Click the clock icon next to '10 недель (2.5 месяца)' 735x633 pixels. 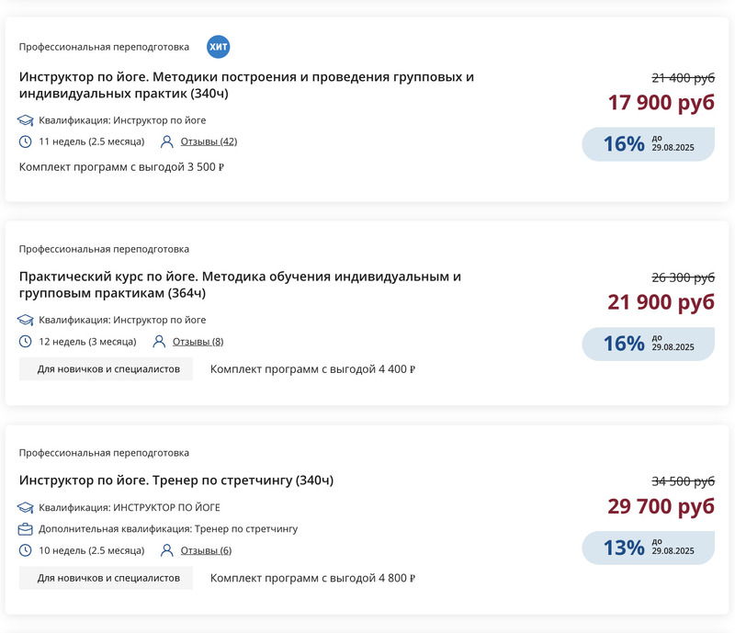click(25, 550)
